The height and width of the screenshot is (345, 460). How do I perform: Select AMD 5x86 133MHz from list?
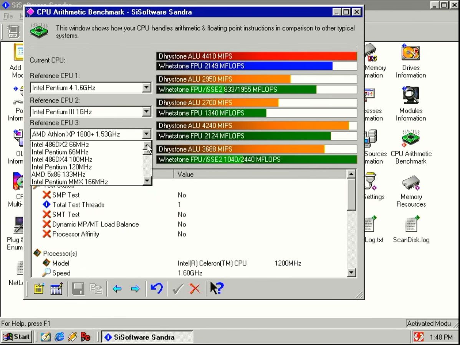click(87, 174)
